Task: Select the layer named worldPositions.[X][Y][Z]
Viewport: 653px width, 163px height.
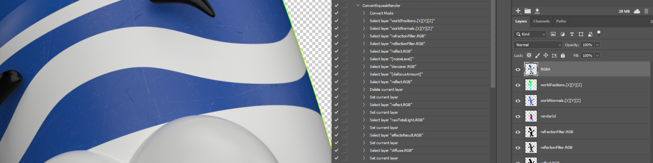Action: point(561,85)
